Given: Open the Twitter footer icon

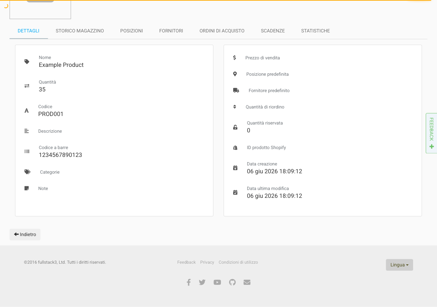Looking at the screenshot, I should coord(202,282).
